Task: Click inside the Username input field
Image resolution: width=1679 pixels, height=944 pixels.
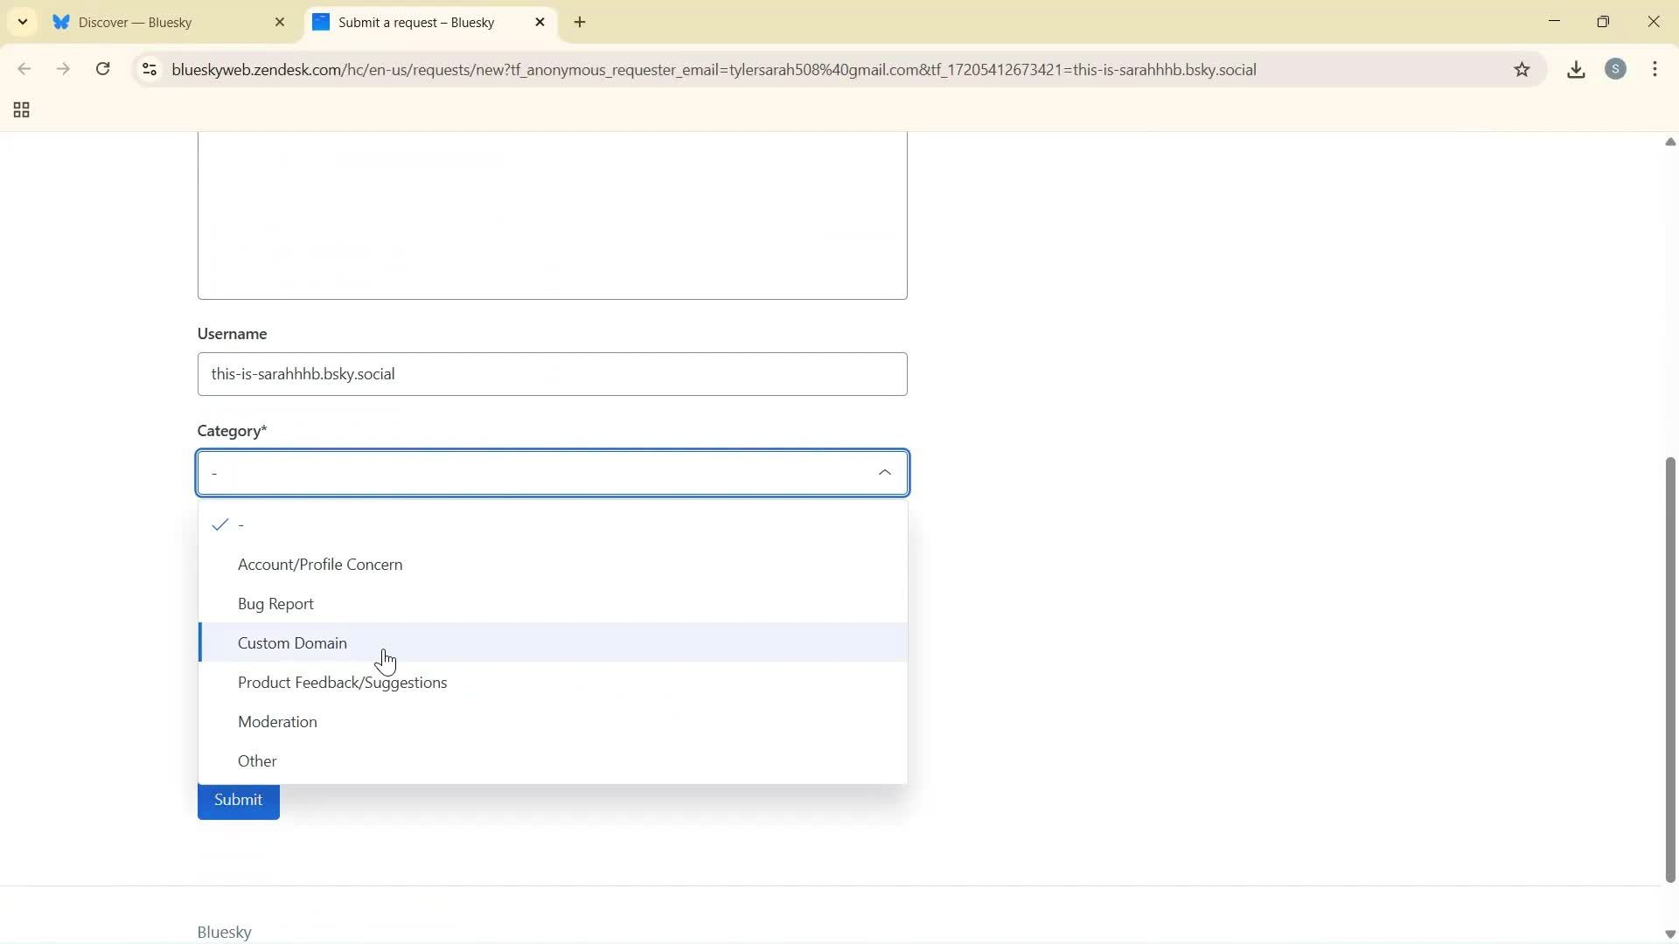Action: [x=552, y=373]
